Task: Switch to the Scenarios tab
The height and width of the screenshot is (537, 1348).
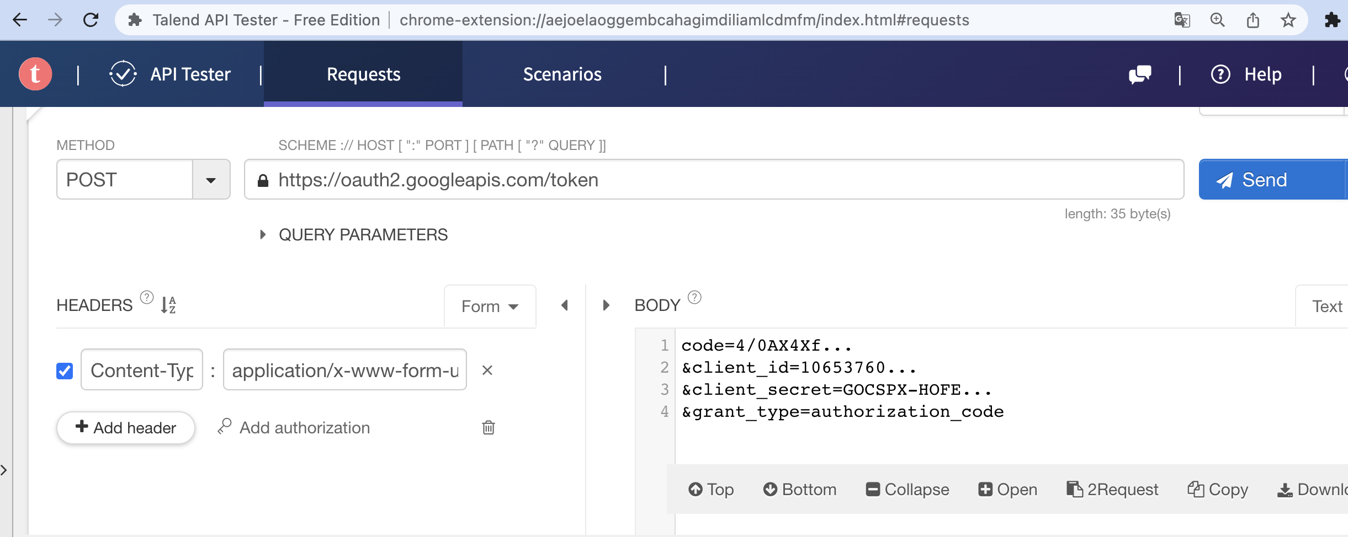Action: pos(562,74)
